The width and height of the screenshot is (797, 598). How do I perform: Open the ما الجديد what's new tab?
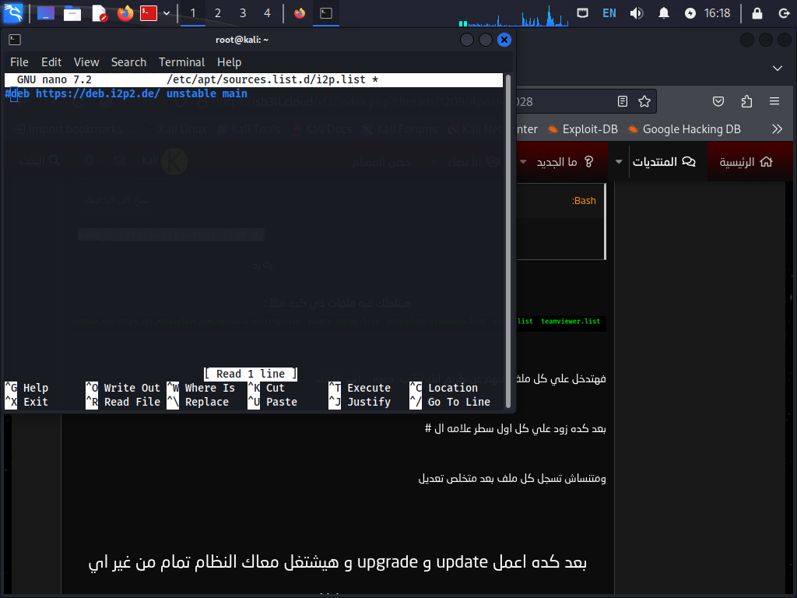pos(565,162)
